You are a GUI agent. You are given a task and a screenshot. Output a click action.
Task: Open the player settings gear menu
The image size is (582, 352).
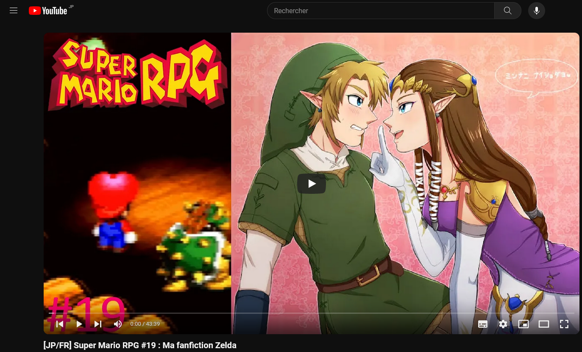tap(503, 324)
